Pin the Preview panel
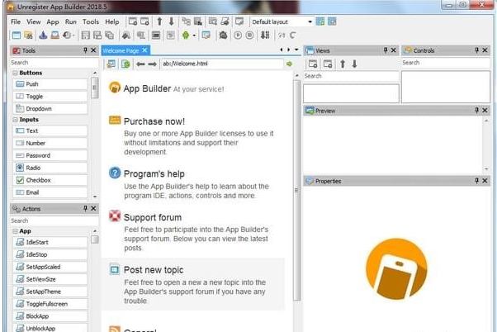Viewport: 497px width, 332px height. [476, 111]
